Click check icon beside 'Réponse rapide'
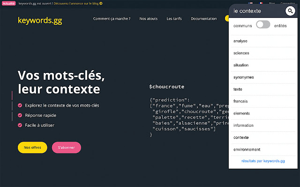The image size is (300, 187). (20, 115)
